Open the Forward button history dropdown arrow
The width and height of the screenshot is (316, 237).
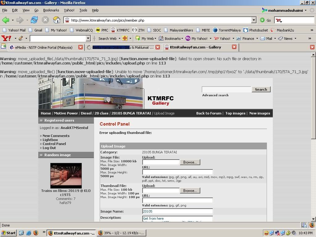tap(27, 20)
